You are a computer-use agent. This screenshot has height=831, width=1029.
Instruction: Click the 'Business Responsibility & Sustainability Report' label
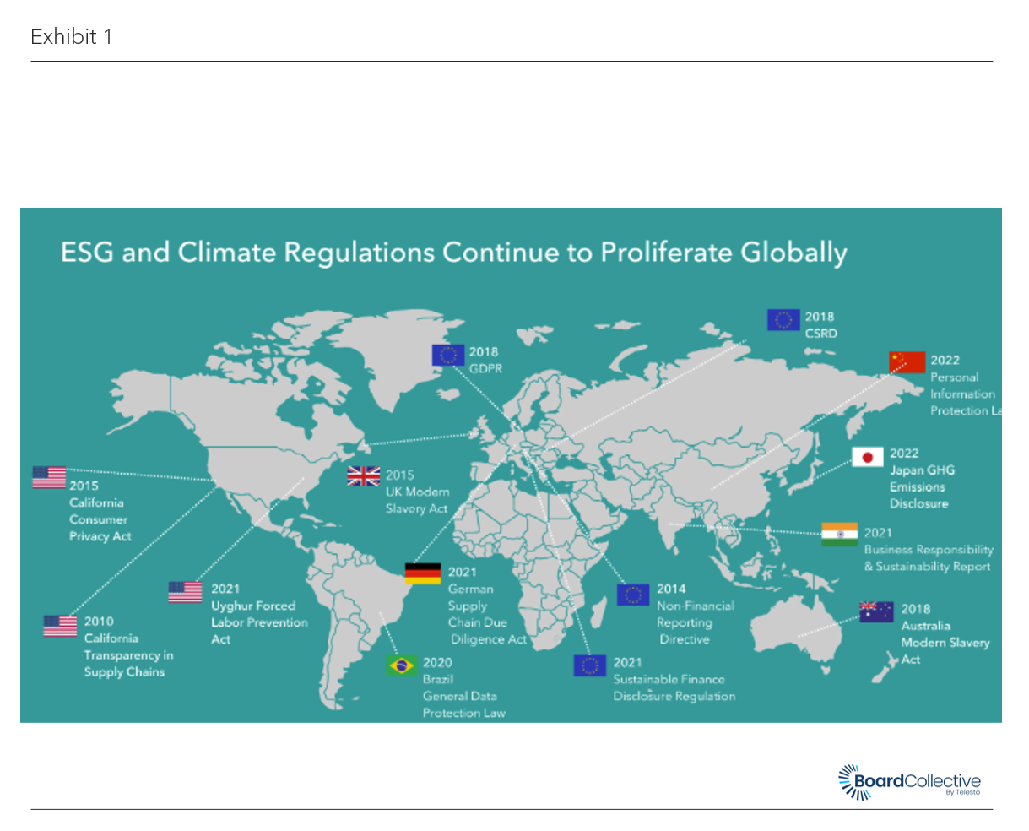click(928, 557)
